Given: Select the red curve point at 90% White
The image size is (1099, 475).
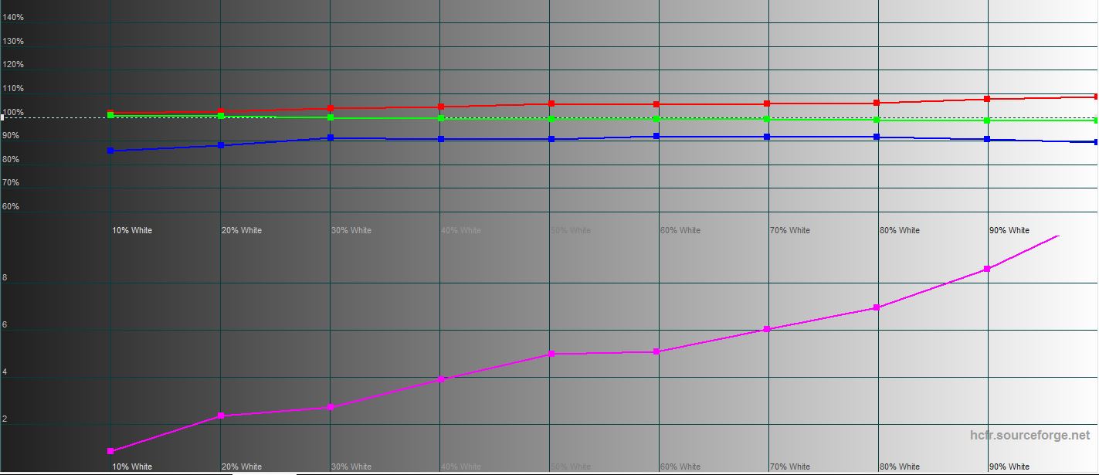Looking at the screenshot, I should click(x=987, y=99).
